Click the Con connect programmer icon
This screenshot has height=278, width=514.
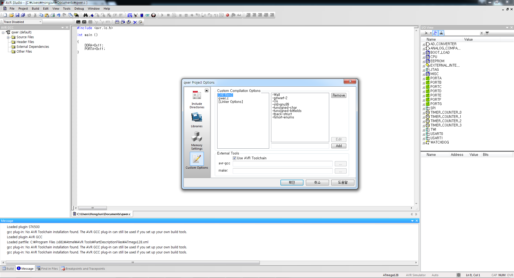point(78,22)
